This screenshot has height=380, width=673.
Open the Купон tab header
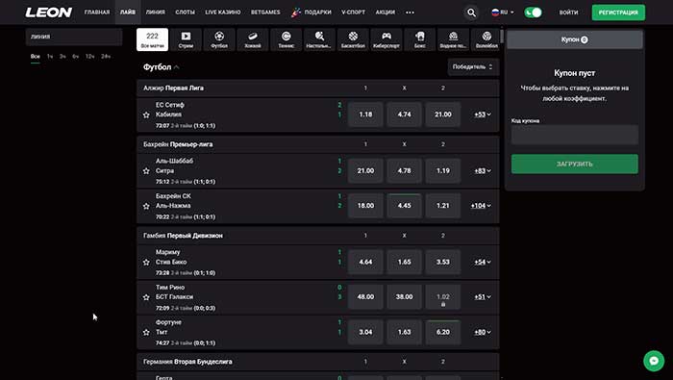574,39
